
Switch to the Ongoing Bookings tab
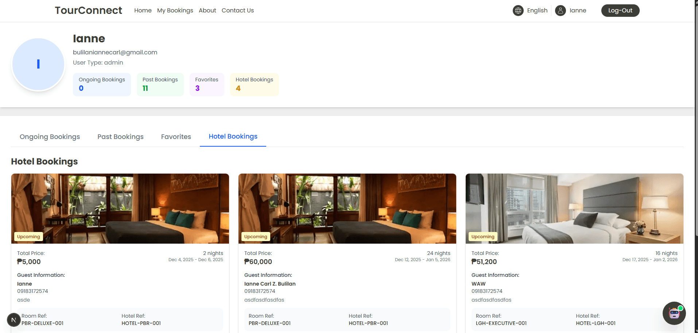(50, 137)
